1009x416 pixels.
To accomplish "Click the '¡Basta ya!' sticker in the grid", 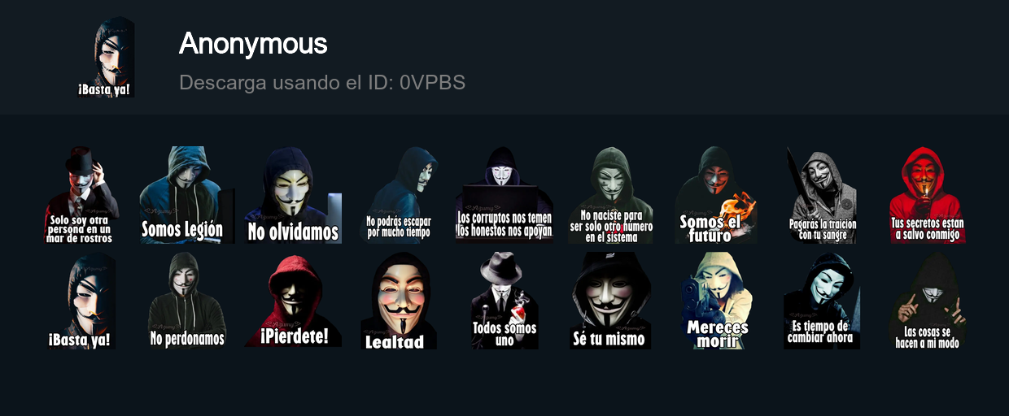I will pyautogui.click(x=81, y=301).
